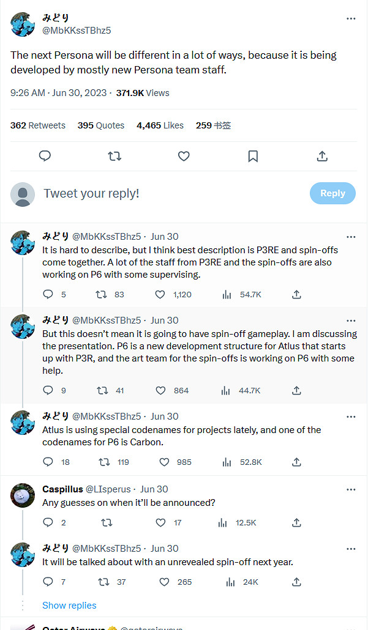Show replies link under thread
The height and width of the screenshot is (630, 368).
coord(69,605)
